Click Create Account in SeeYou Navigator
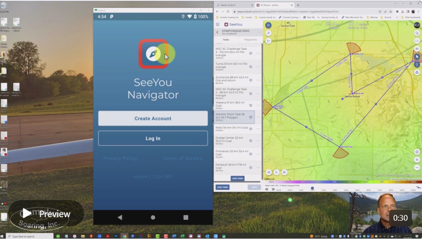 click(153, 118)
